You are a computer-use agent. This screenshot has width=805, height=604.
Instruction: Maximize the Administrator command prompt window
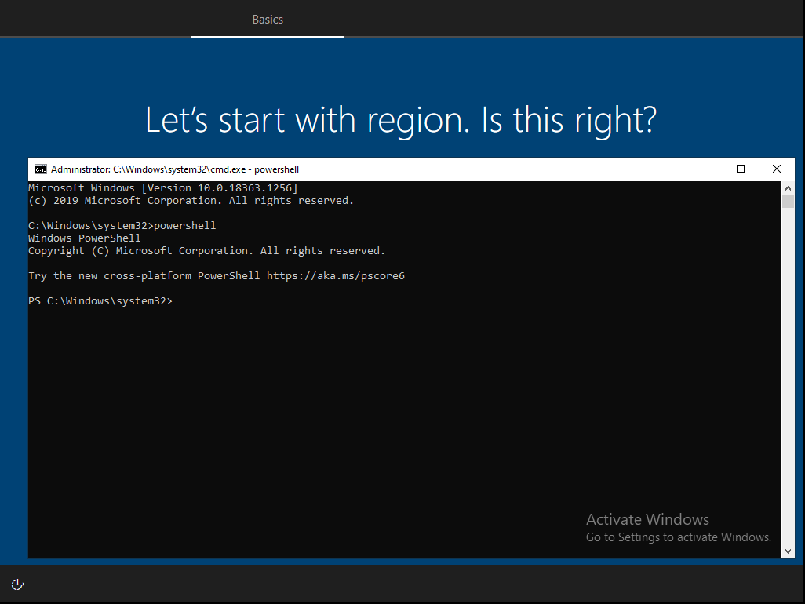(x=741, y=169)
